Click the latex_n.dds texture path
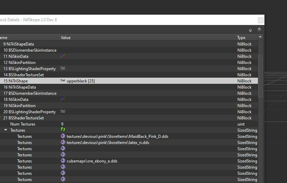 [x=108, y=143]
